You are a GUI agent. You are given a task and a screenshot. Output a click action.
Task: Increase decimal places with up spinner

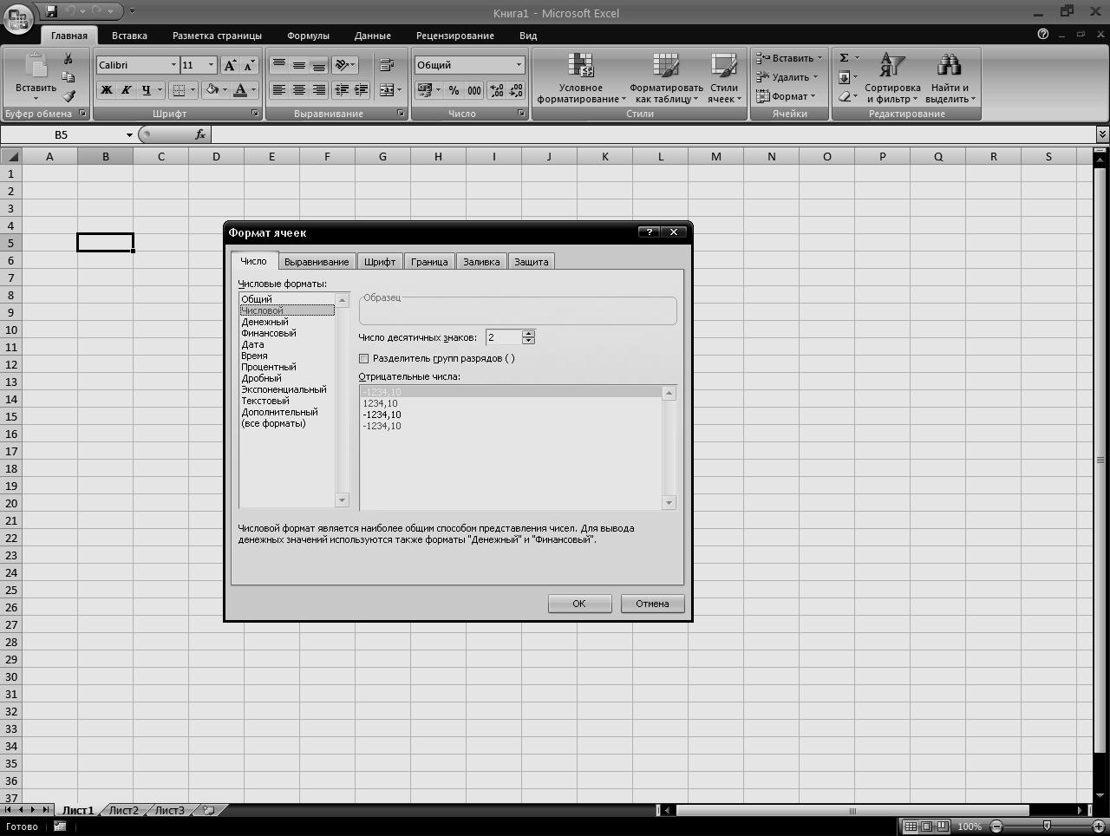pyautogui.click(x=529, y=334)
